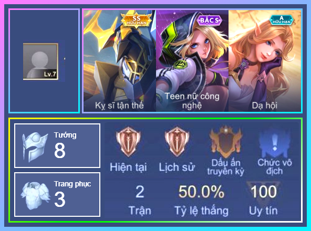
Task: View the Dạ hội skin card
Action: click(x=265, y=61)
